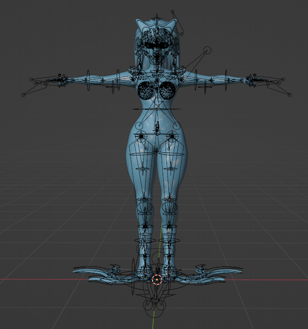Screen dimensions: 308x329
Task: Click the left spherical chest control
Action: tap(145, 89)
